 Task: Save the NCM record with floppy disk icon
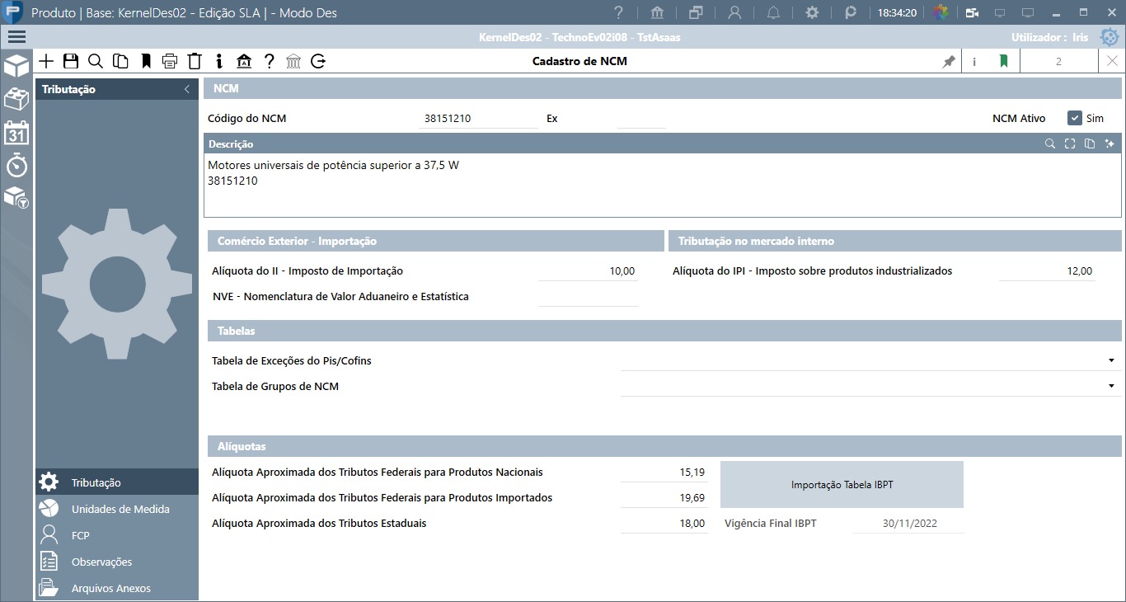[71, 61]
